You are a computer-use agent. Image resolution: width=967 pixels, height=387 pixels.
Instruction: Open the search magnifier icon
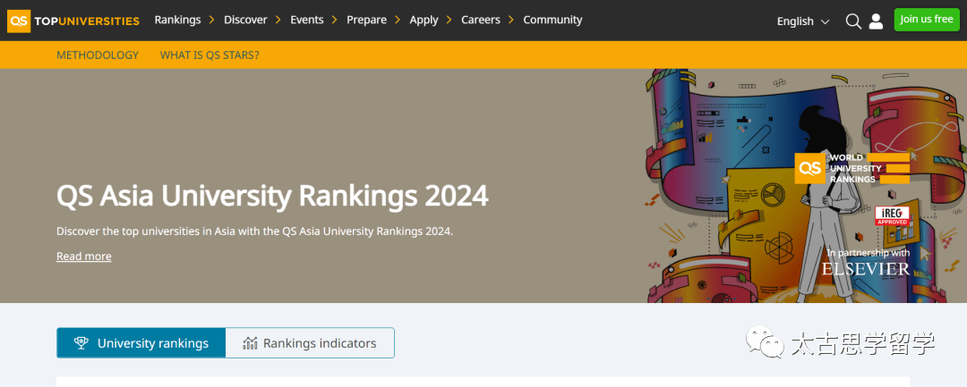click(853, 21)
